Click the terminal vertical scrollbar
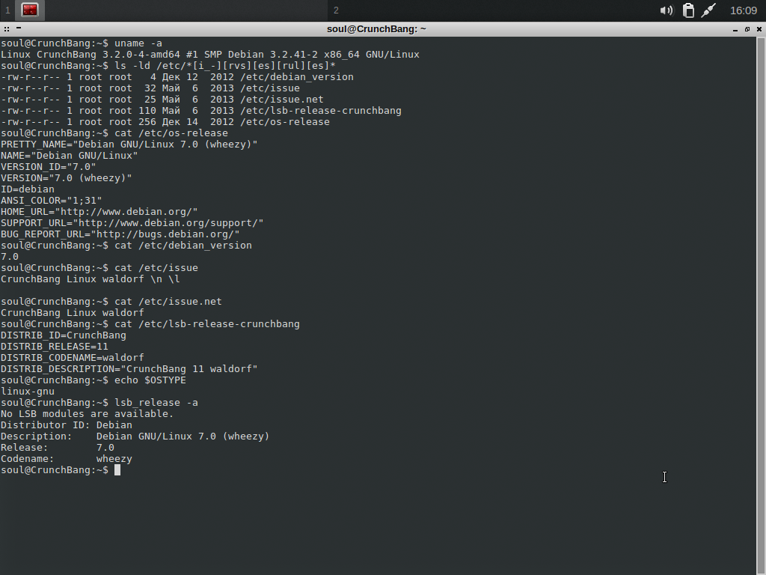 tap(761, 305)
